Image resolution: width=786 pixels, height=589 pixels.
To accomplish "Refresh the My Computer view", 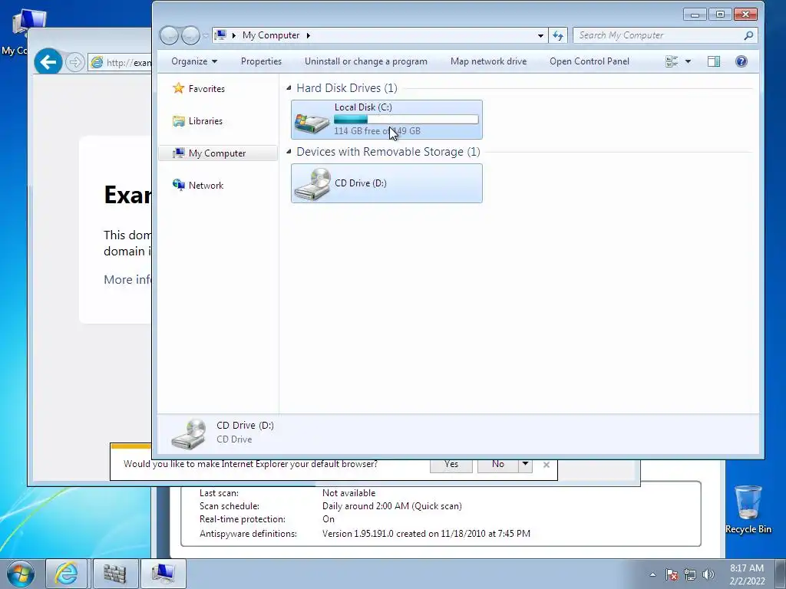I will point(558,35).
